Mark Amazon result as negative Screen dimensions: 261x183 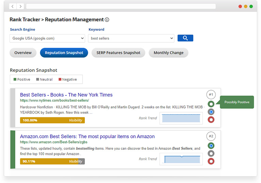coord(211,161)
